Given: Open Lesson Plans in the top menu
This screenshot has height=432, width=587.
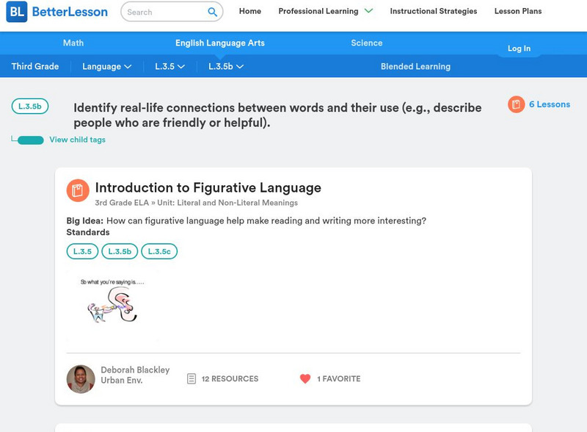Looking at the screenshot, I should click(518, 11).
